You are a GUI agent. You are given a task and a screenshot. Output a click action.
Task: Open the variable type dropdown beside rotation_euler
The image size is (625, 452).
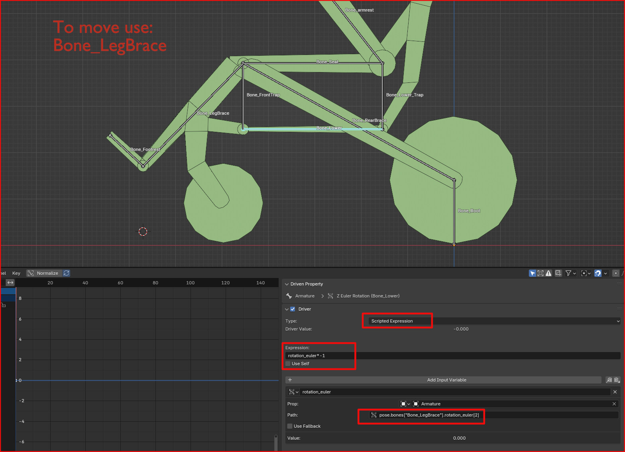pyautogui.click(x=293, y=392)
